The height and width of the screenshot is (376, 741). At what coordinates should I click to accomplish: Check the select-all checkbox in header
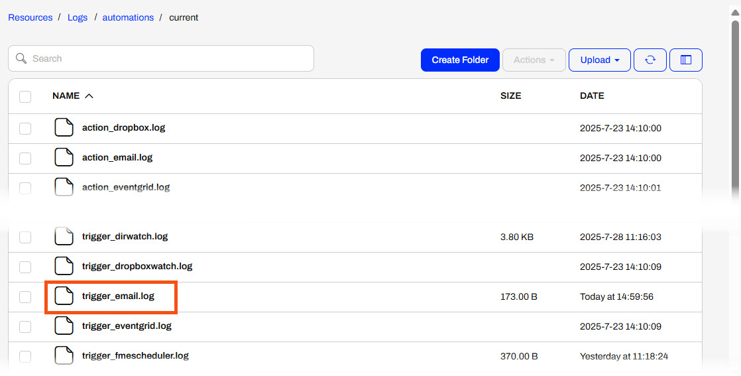tap(25, 97)
